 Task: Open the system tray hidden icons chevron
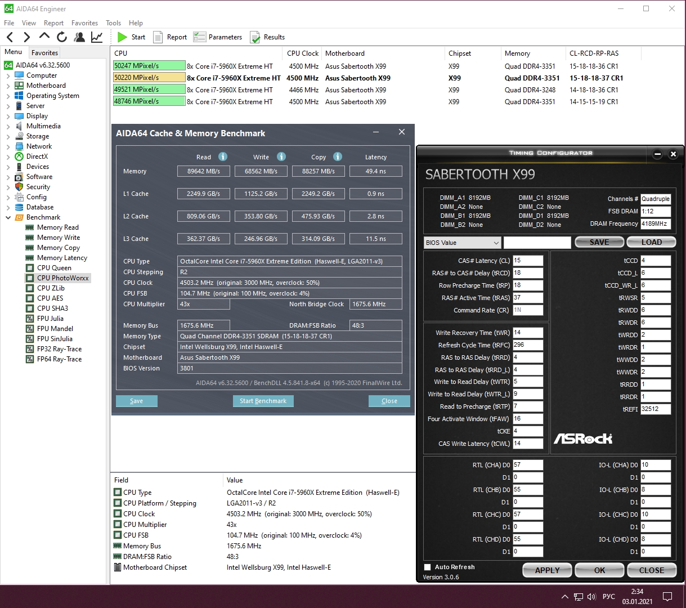tap(564, 597)
